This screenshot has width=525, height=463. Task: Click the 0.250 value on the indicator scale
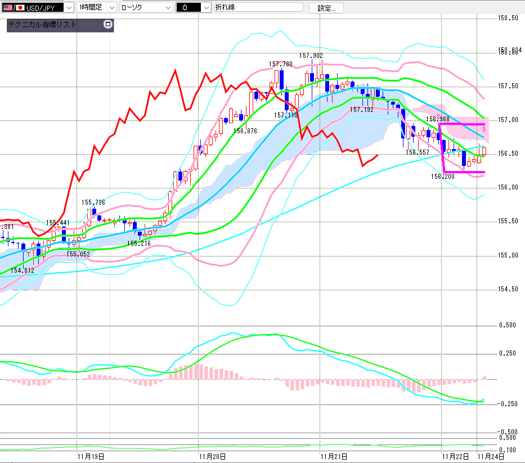tap(508, 353)
